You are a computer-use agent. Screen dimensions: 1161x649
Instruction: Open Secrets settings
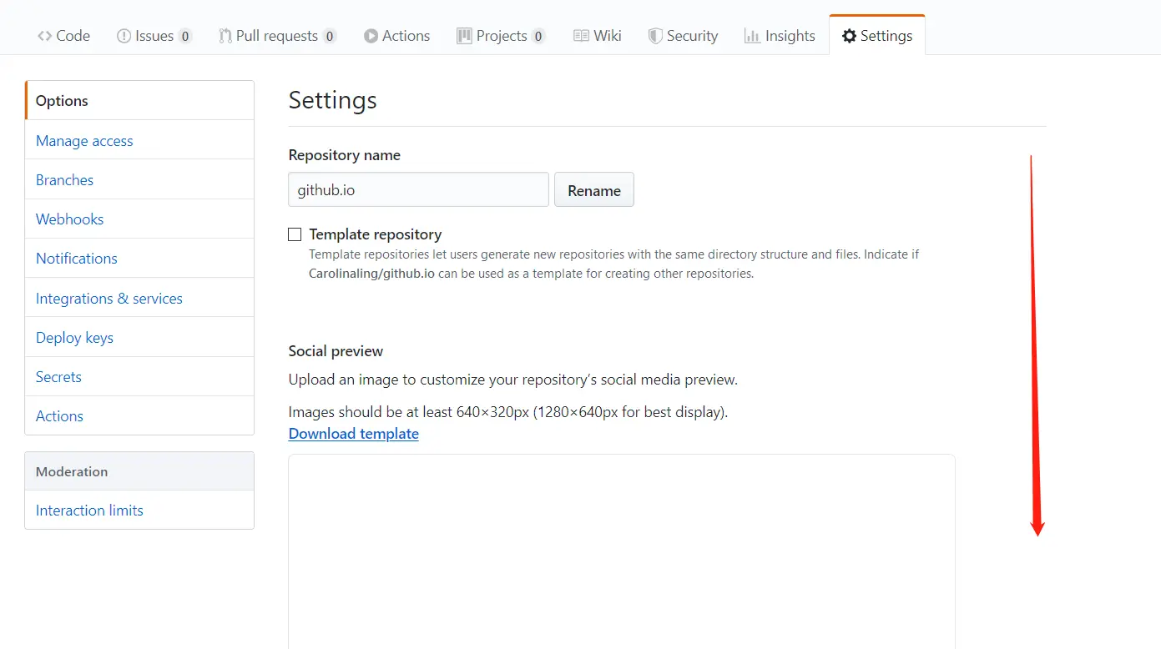139,376
